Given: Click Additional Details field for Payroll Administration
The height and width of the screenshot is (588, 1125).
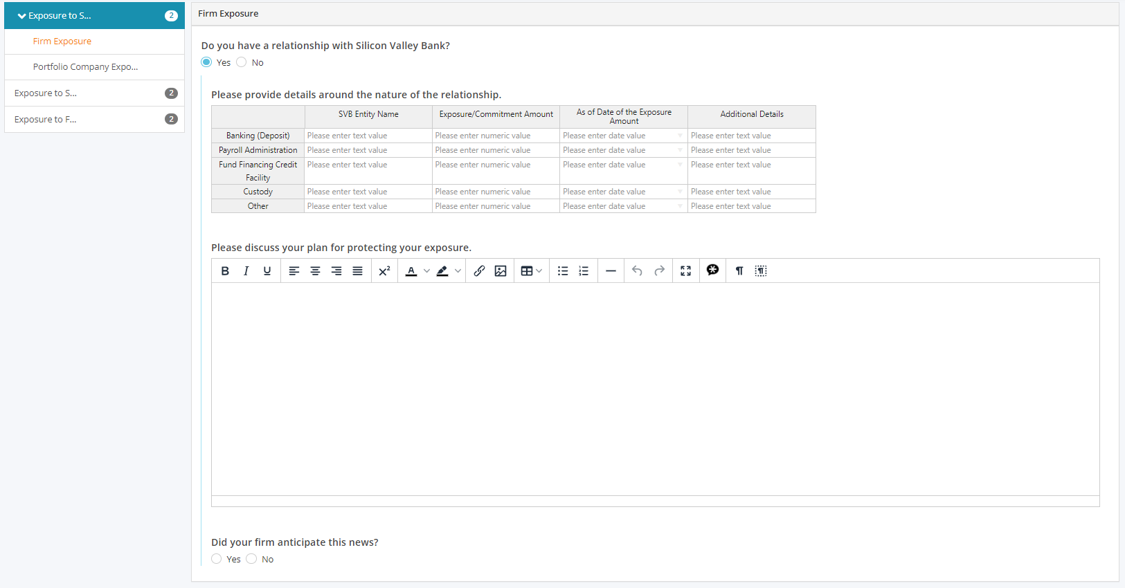Looking at the screenshot, I should [752, 150].
